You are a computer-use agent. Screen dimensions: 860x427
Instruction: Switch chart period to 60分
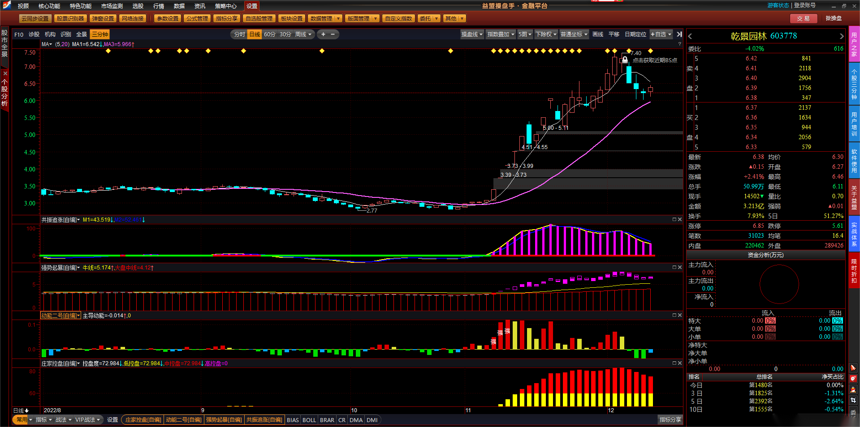click(270, 34)
